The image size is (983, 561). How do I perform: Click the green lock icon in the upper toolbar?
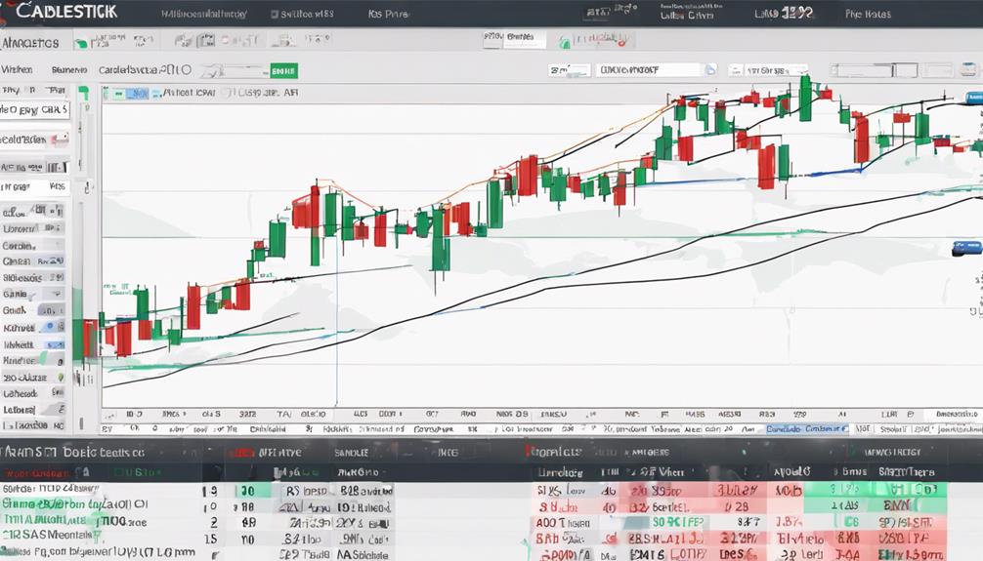click(x=565, y=43)
